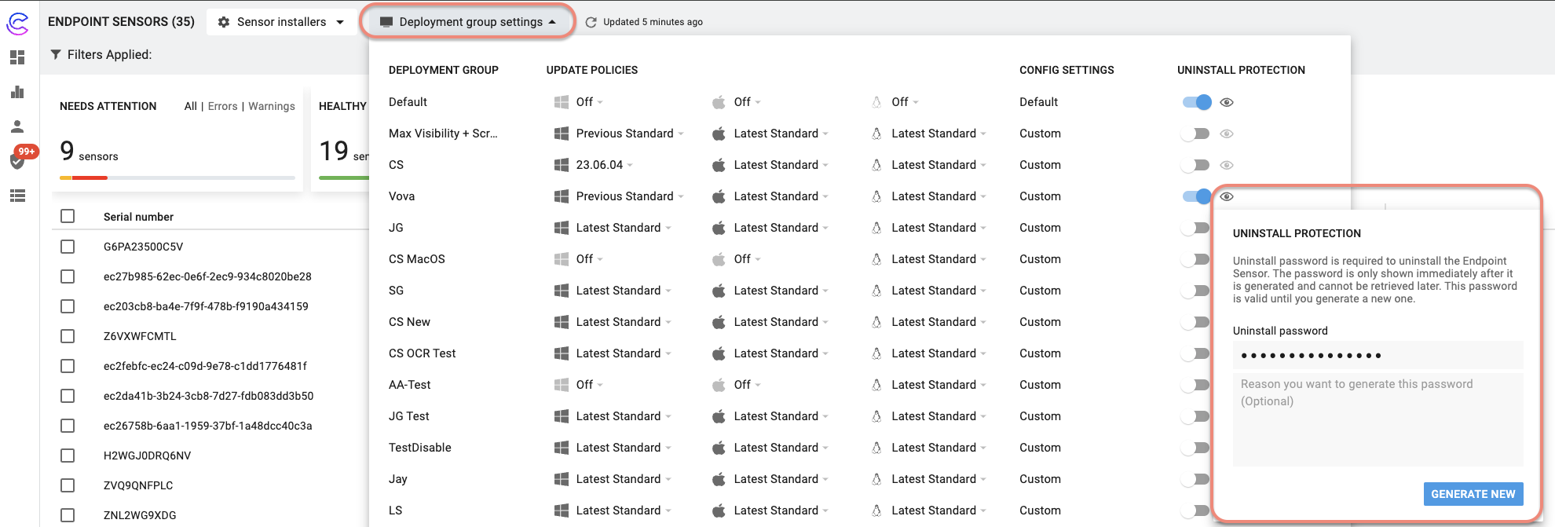Collapse the Deployment group settings menu
1555x527 pixels.
pyautogui.click(x=468, y=22)
